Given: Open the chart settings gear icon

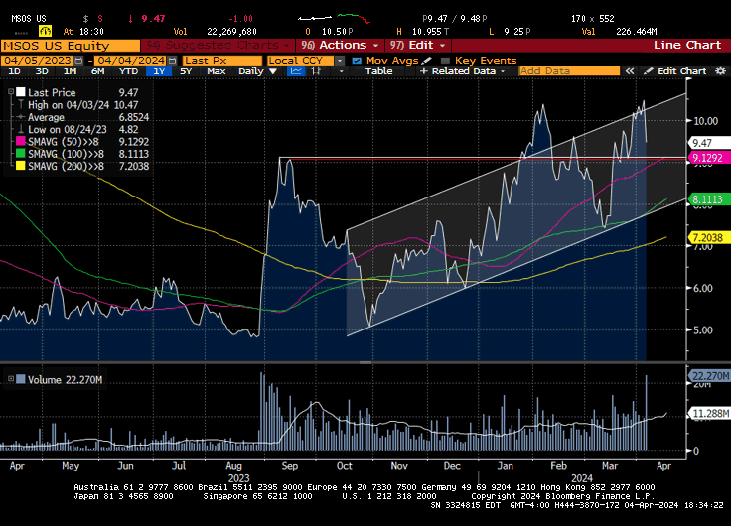Looking at the screenshot, I should [x=720, y=71].
